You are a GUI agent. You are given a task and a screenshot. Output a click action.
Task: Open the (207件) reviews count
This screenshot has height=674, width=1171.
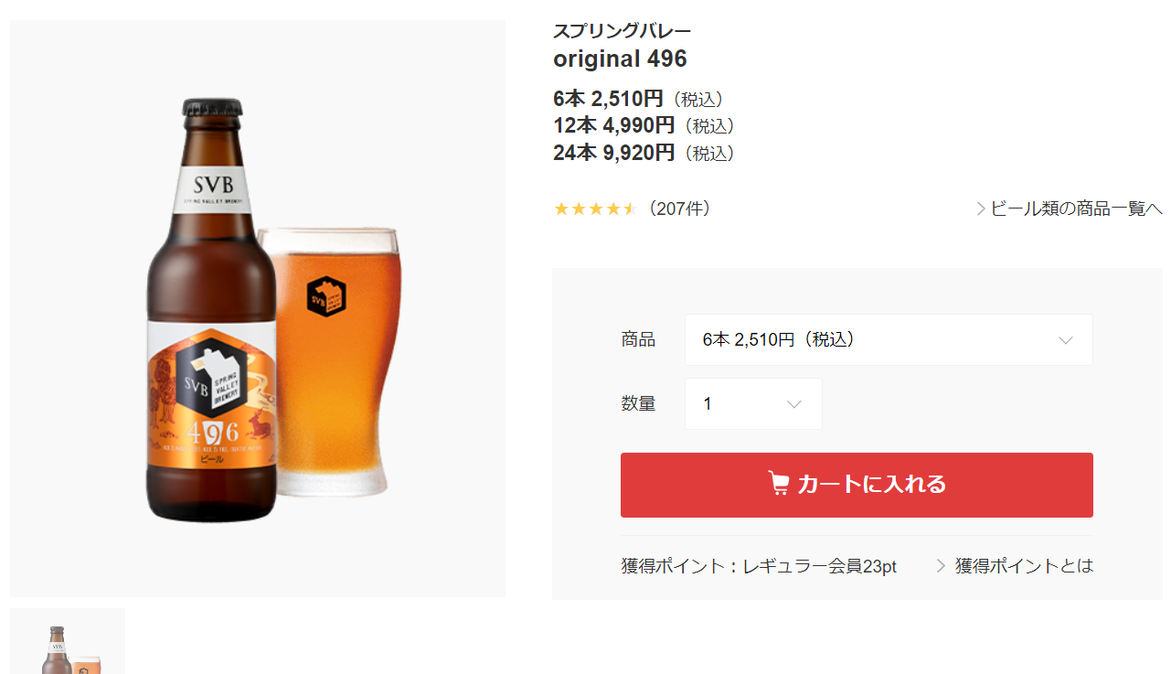click(677, 209)
